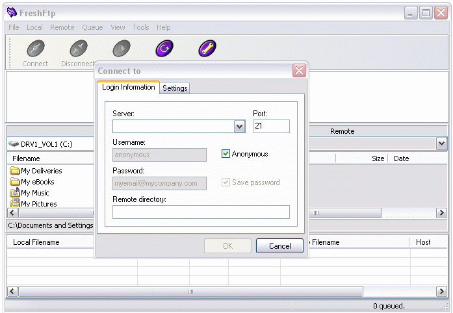Screen dimensions: 453x313
Task: Click the DRV1_VOL1 drive icon
Action: 14,144
